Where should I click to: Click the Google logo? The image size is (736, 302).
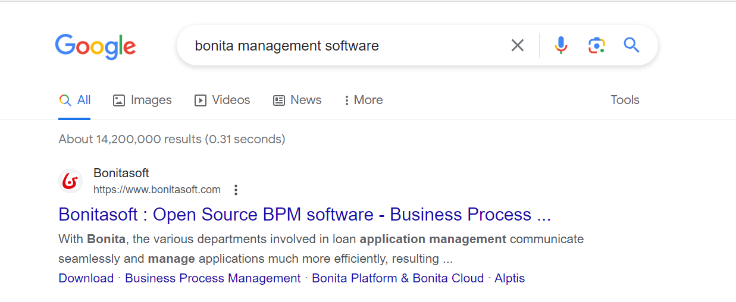coord(96,46)
